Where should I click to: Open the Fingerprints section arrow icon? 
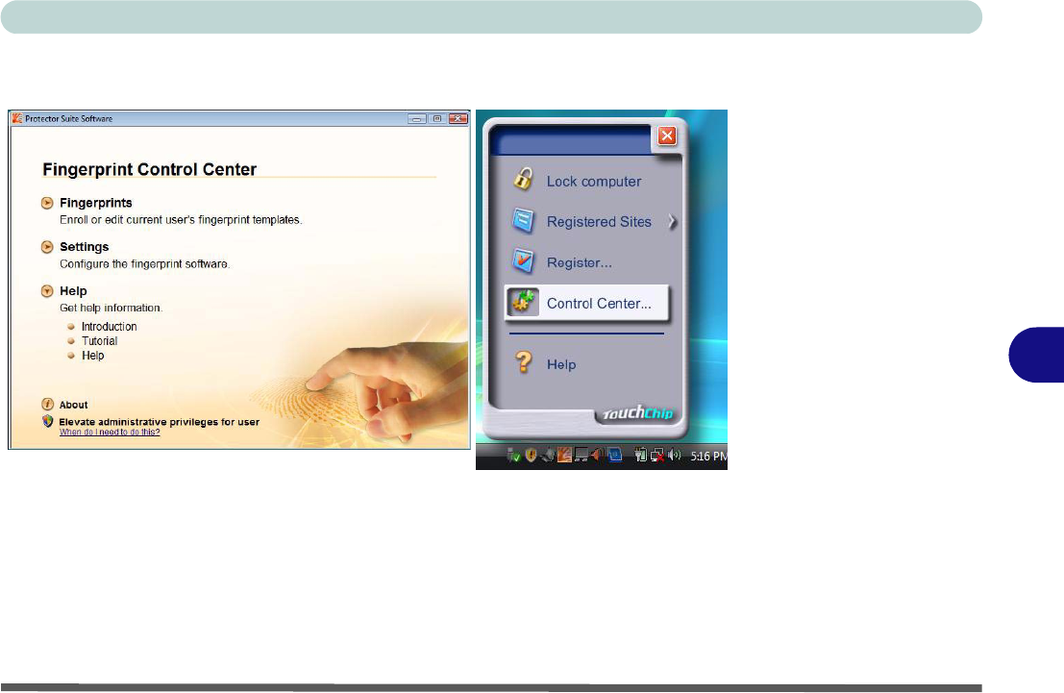pyautogui.click(x=47, y=203)
